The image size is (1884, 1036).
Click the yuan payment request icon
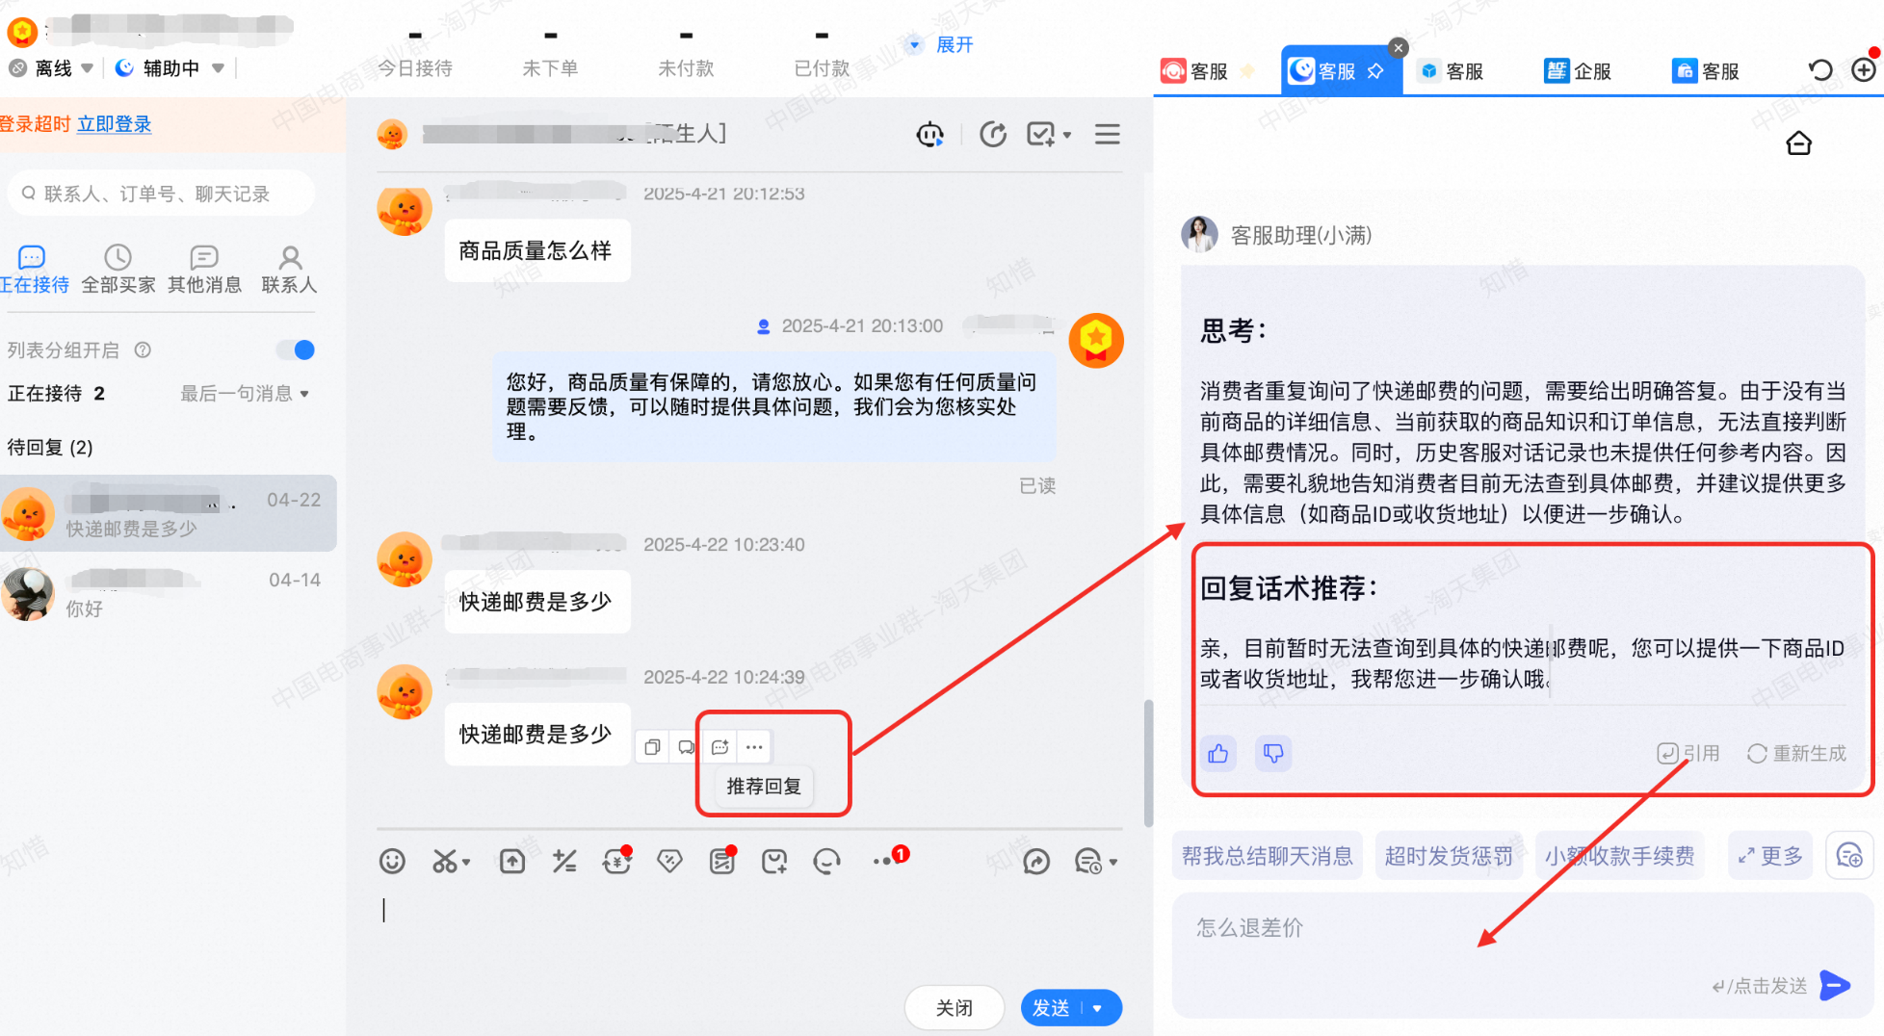point(616,861)
